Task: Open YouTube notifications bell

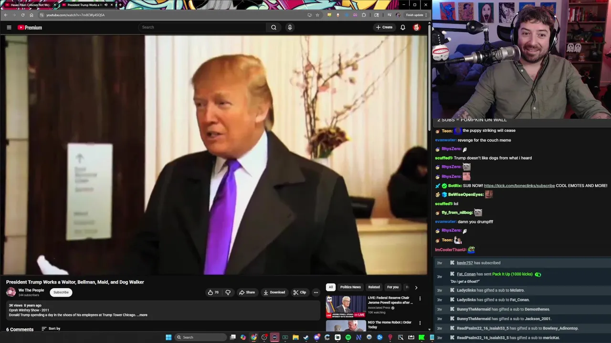Action: coord(403,27)
